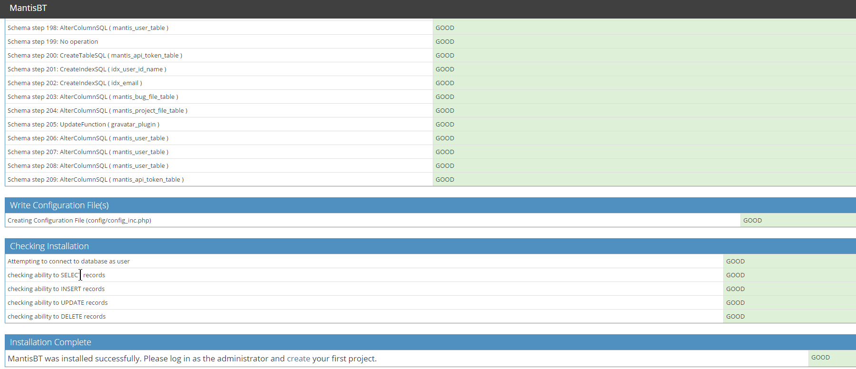Click GOOD status for Schema step 209
The width and height of the screenshot is (856, 369).
(445, 180)
